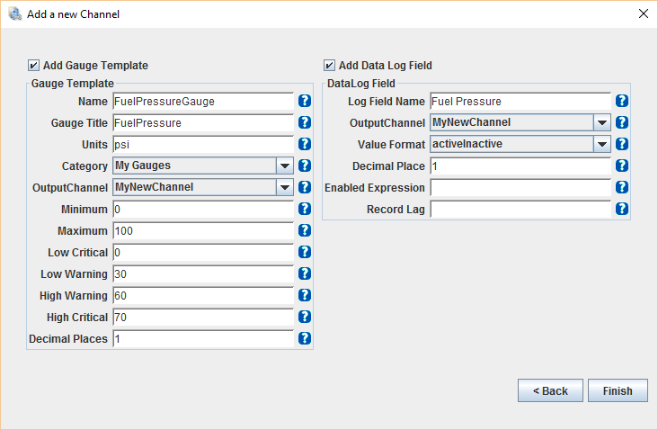The image size is (658, 430).
Task: Close the Add a new Channel dialog
Action: tap(643, 13)
